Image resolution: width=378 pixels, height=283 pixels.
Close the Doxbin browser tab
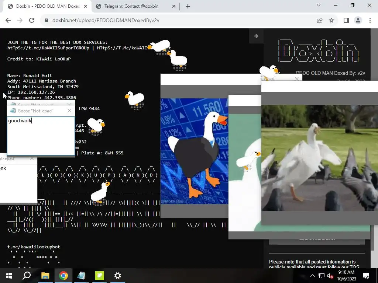[x=86, y=7]
